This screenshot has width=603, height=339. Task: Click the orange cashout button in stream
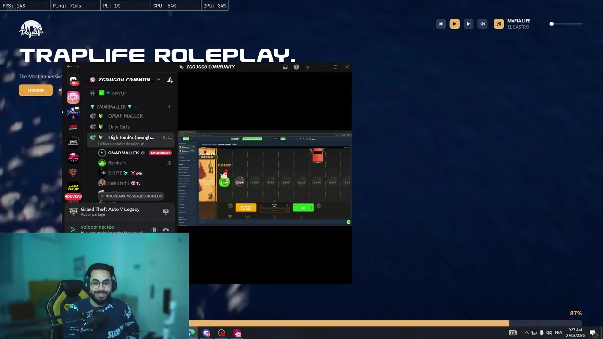coord(246,208)
